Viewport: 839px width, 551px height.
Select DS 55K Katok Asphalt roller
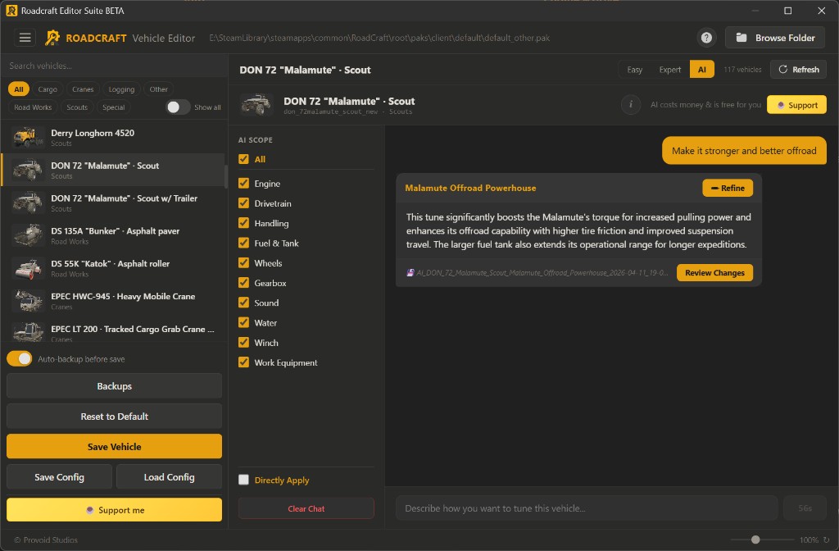(113, 268)
